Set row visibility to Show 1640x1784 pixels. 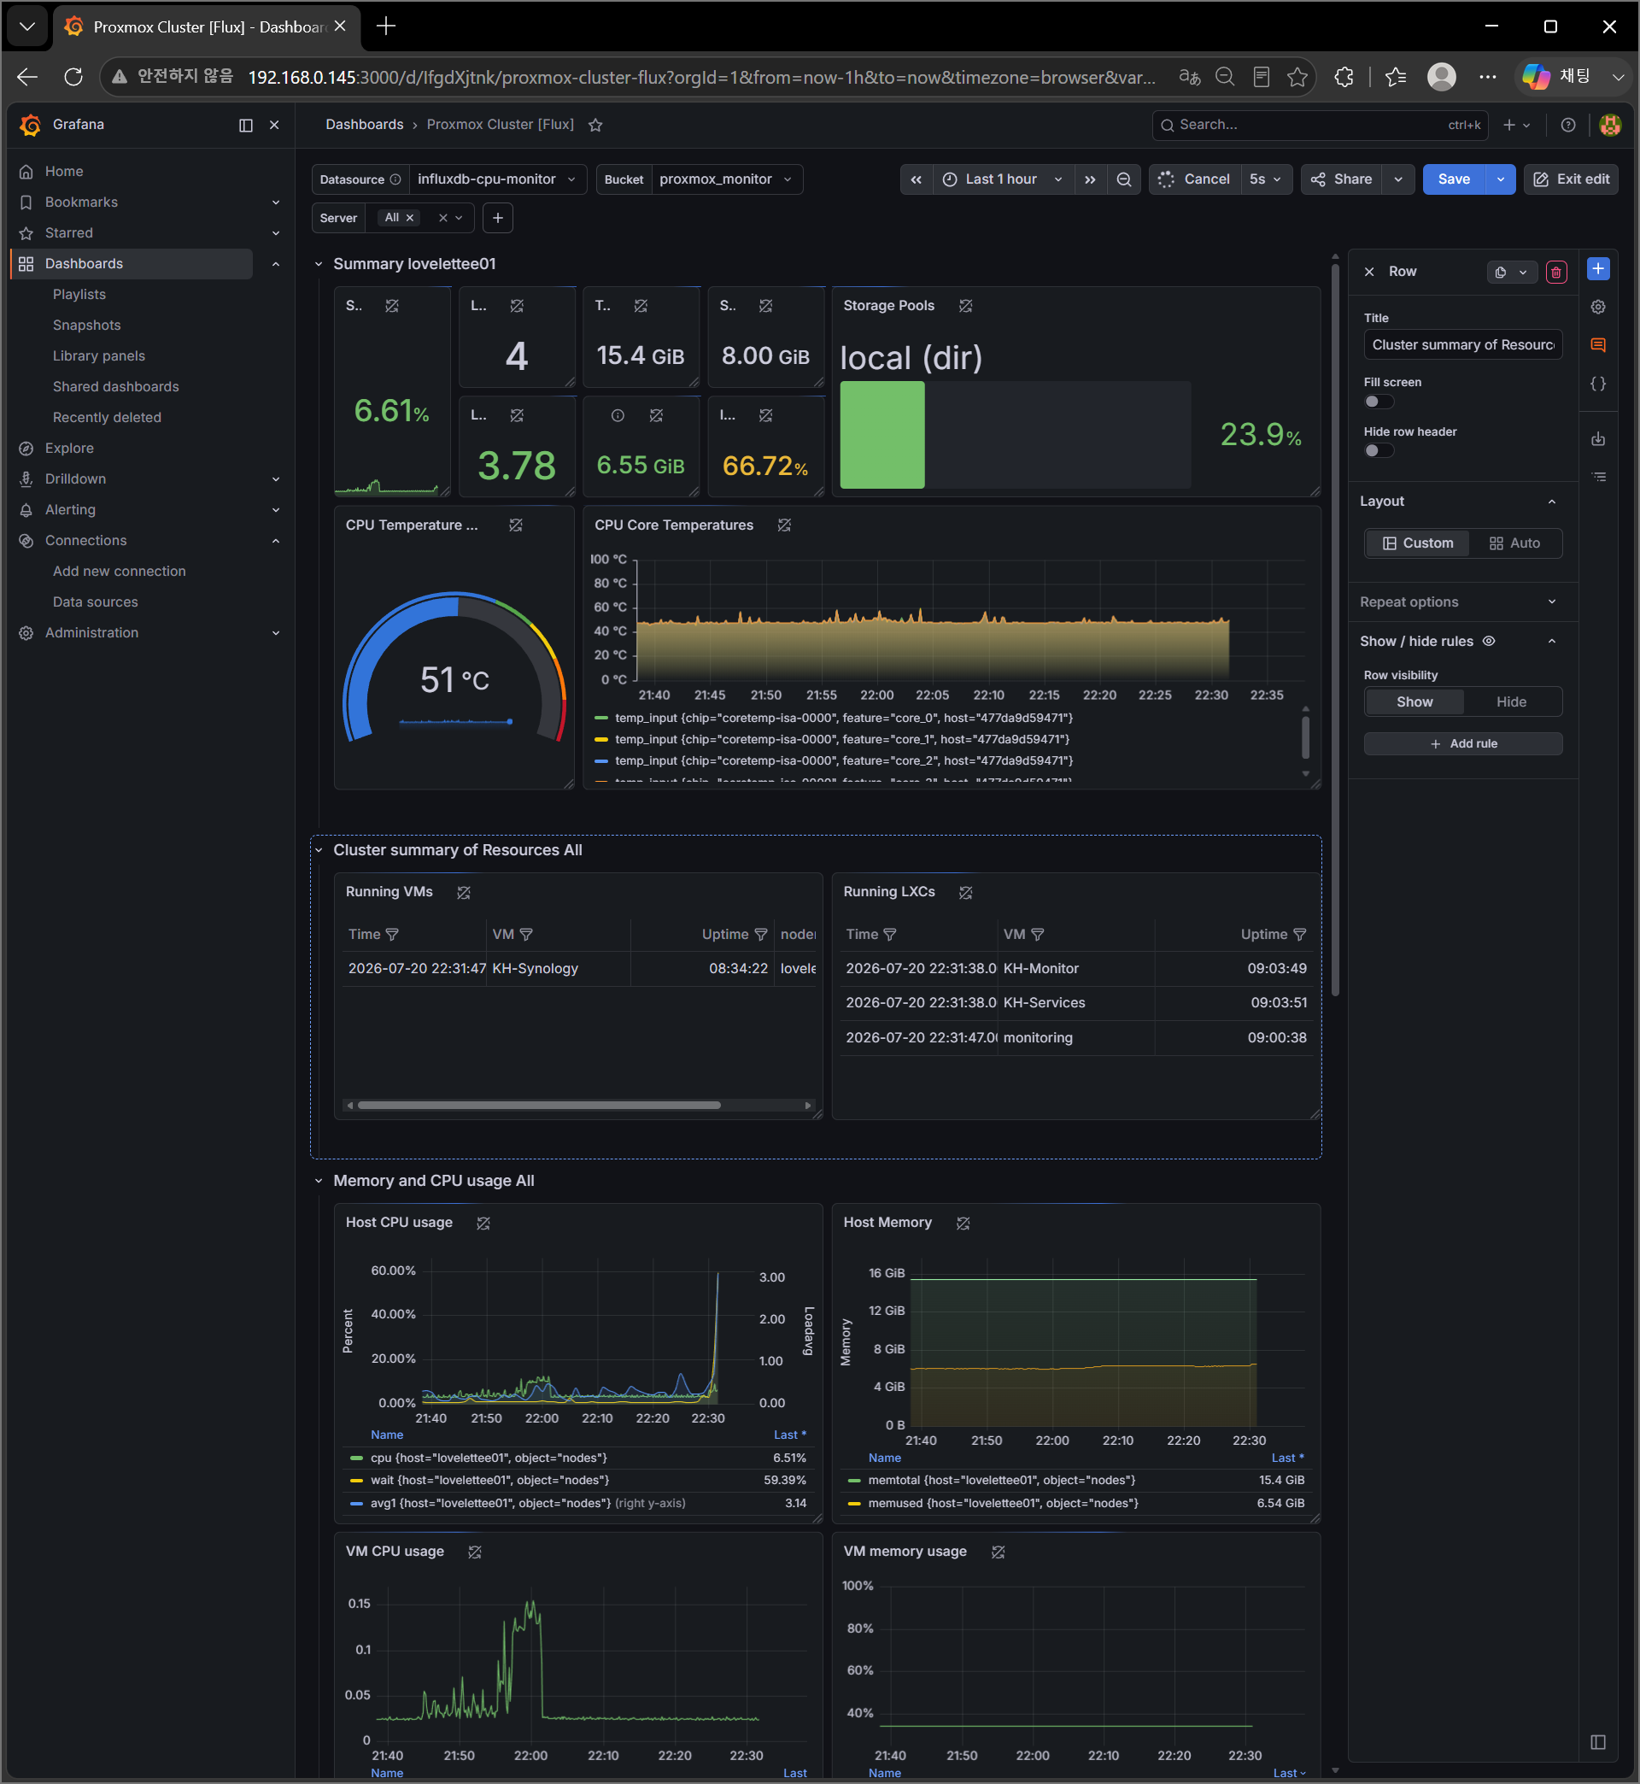pos(1414,702)
